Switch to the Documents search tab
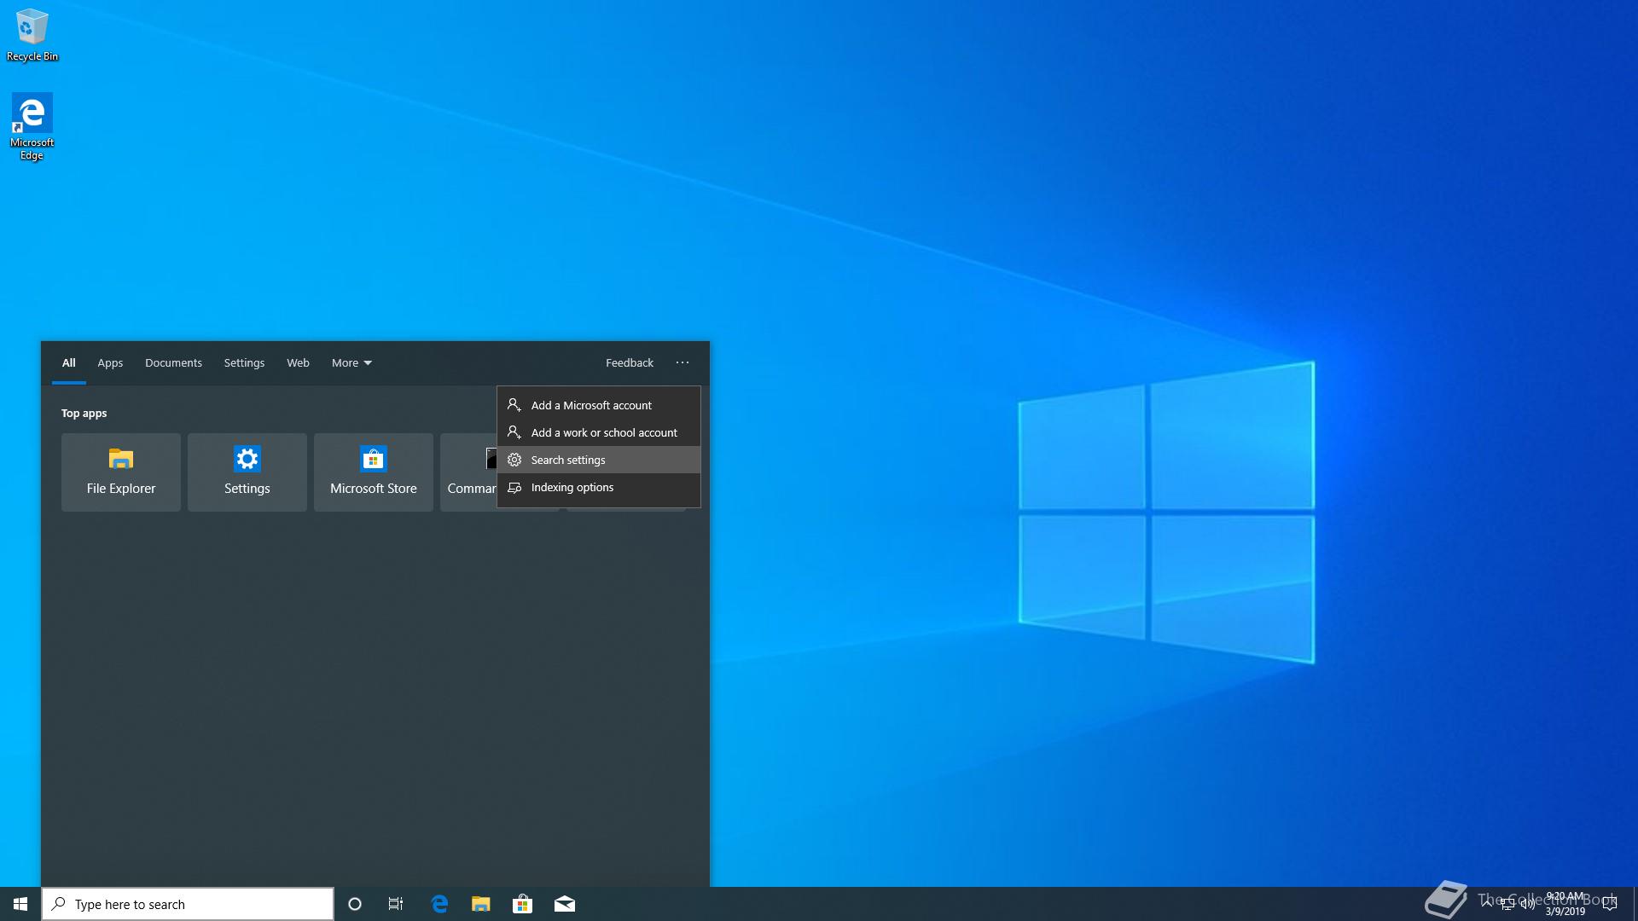The height and width of the screenshot is (921, 1638). [x=173, y=362]
